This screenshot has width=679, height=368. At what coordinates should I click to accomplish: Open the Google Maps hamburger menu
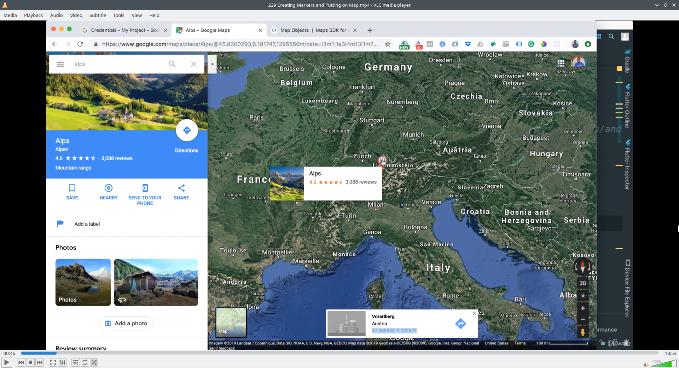(x=60, y=64)
